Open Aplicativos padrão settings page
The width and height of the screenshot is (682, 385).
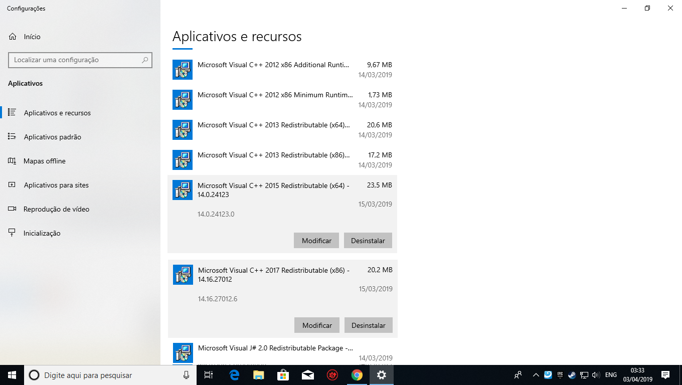click(80, 137)
